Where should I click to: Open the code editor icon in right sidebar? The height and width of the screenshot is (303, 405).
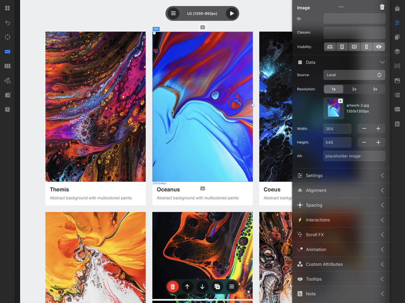coord(397,109)
